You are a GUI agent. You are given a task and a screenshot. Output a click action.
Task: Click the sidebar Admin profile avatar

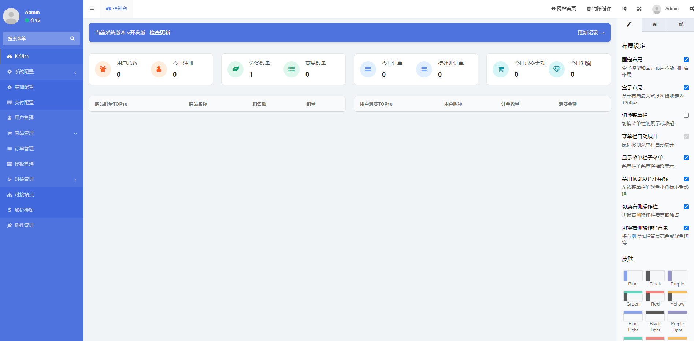[11, 16]
